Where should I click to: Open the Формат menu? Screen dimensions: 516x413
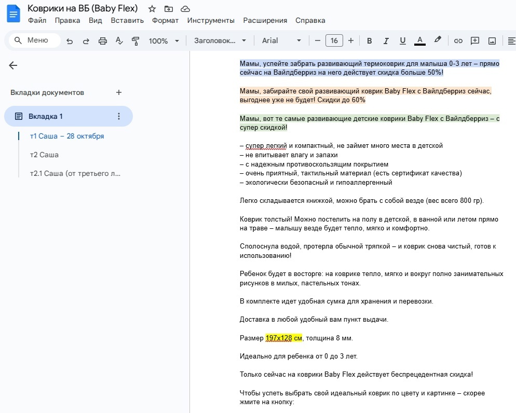(x=165, y=20)
